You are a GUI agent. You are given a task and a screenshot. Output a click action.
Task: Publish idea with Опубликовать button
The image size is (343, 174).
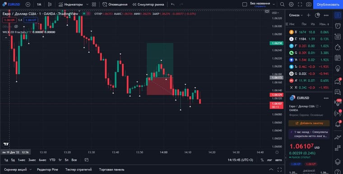pyautogui.click(x=328, y=5)
